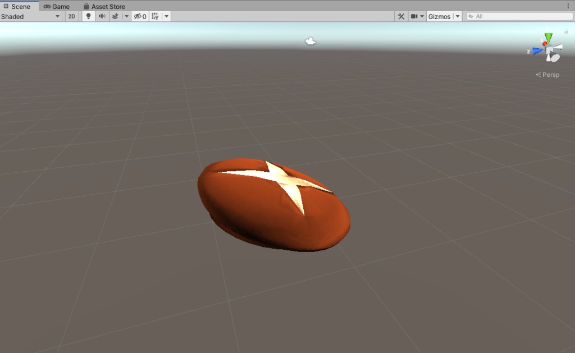Toggle the Gizmos button
Image resolution: width=575 pixels, height=353 pixels.
[x=439, y=16]
